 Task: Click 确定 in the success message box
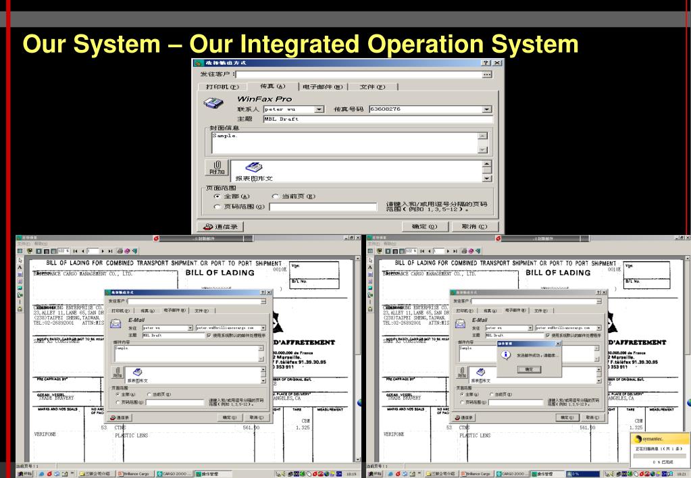[x=529, y=369]
